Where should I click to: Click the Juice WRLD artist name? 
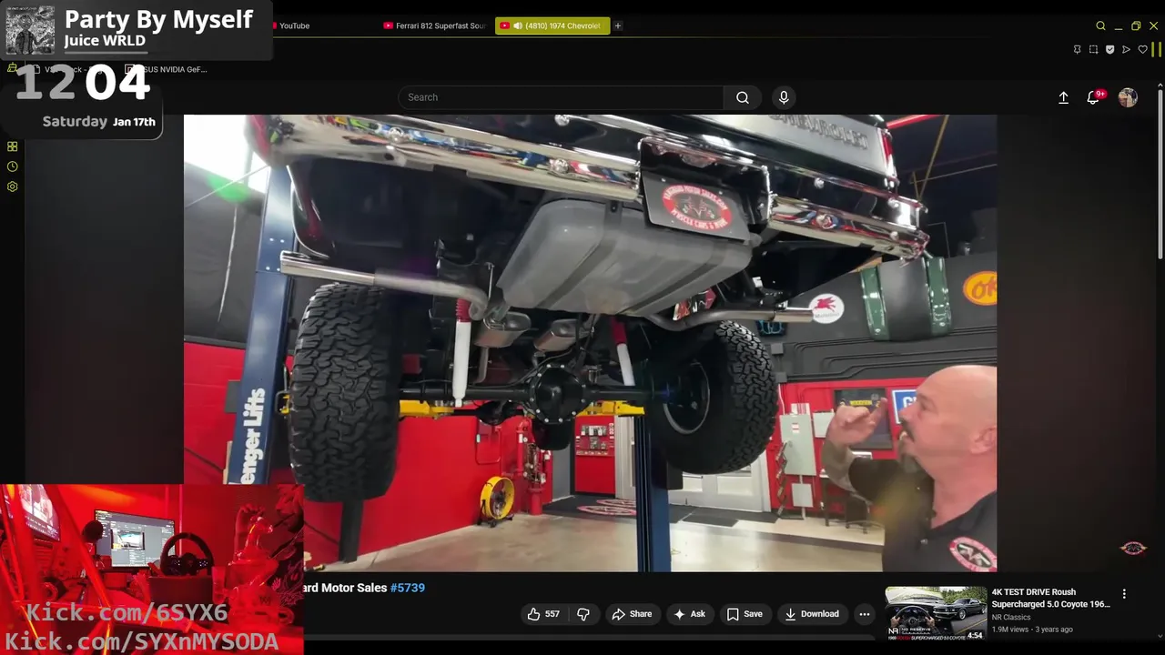[x=105, y=41]
